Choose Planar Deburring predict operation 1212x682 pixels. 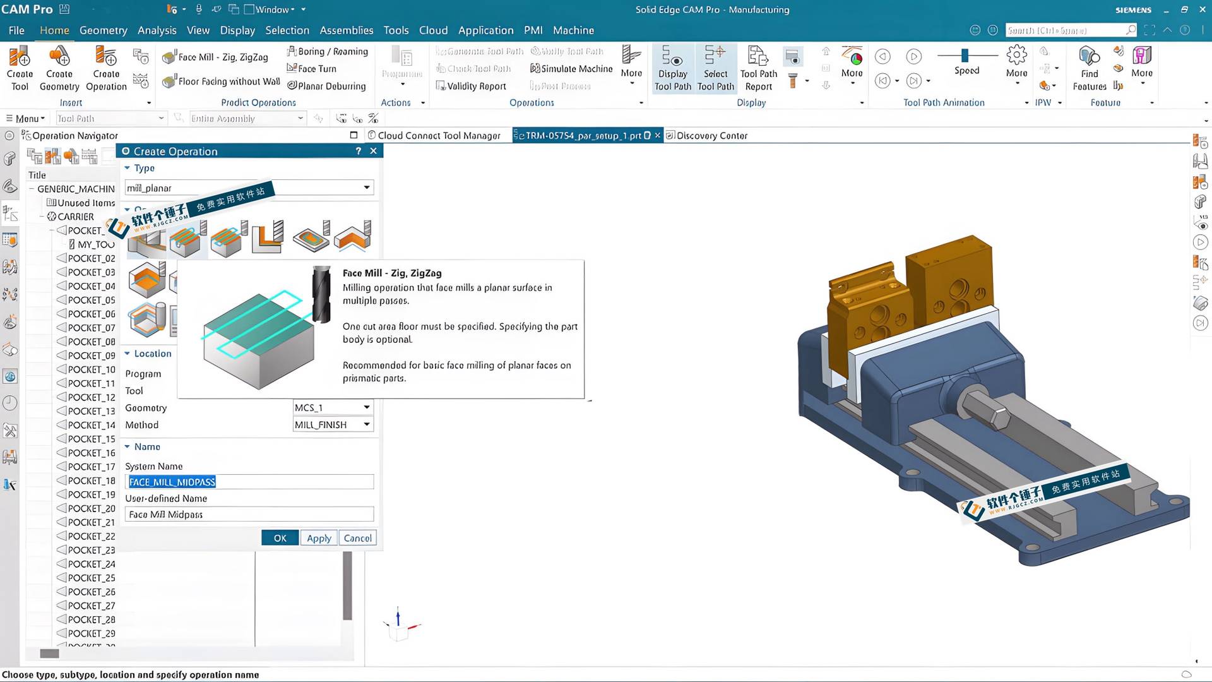click(x=326, y=86)
